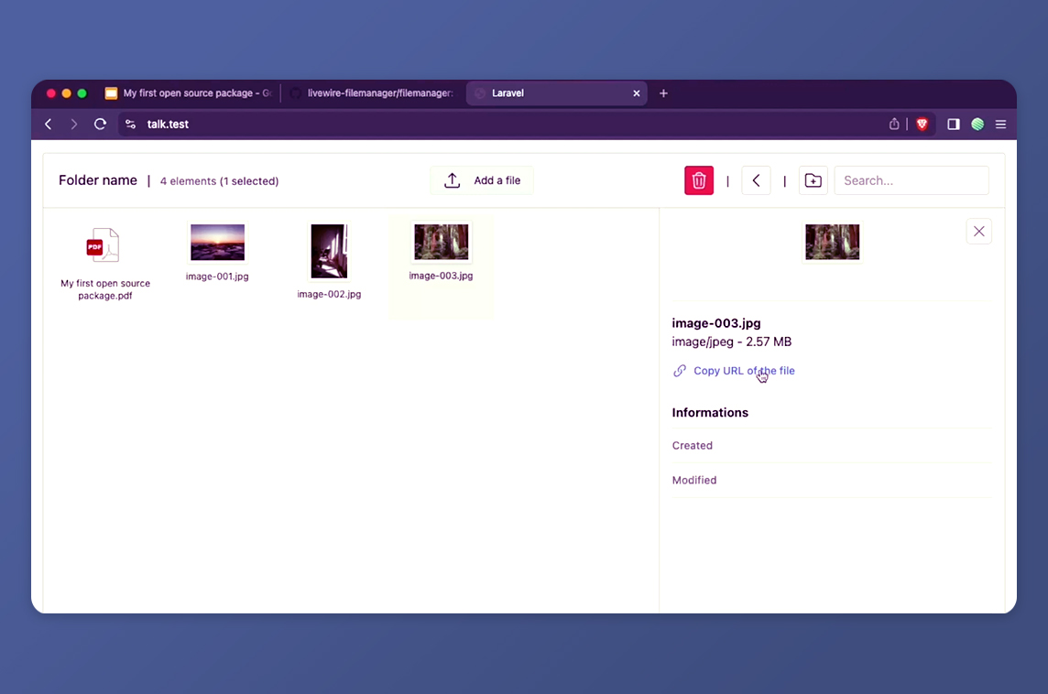Go back with the file manager chevron button
Image resolution: width=1048 pixels, height=694 pixels.
756,180
